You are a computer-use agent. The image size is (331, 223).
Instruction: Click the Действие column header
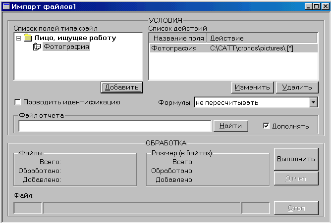click(262, 38)
